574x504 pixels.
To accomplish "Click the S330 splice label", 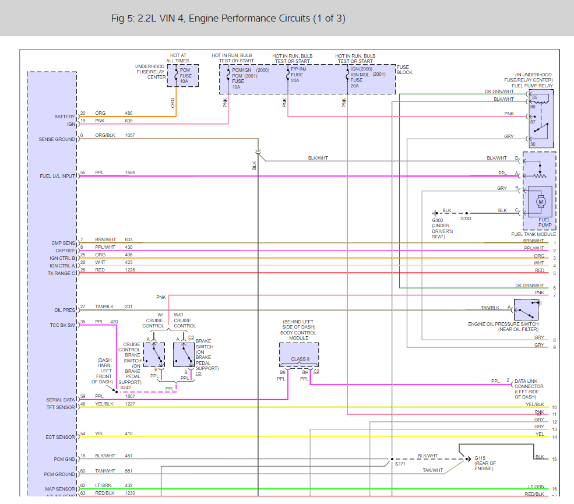I will click(x=466, y=220).
